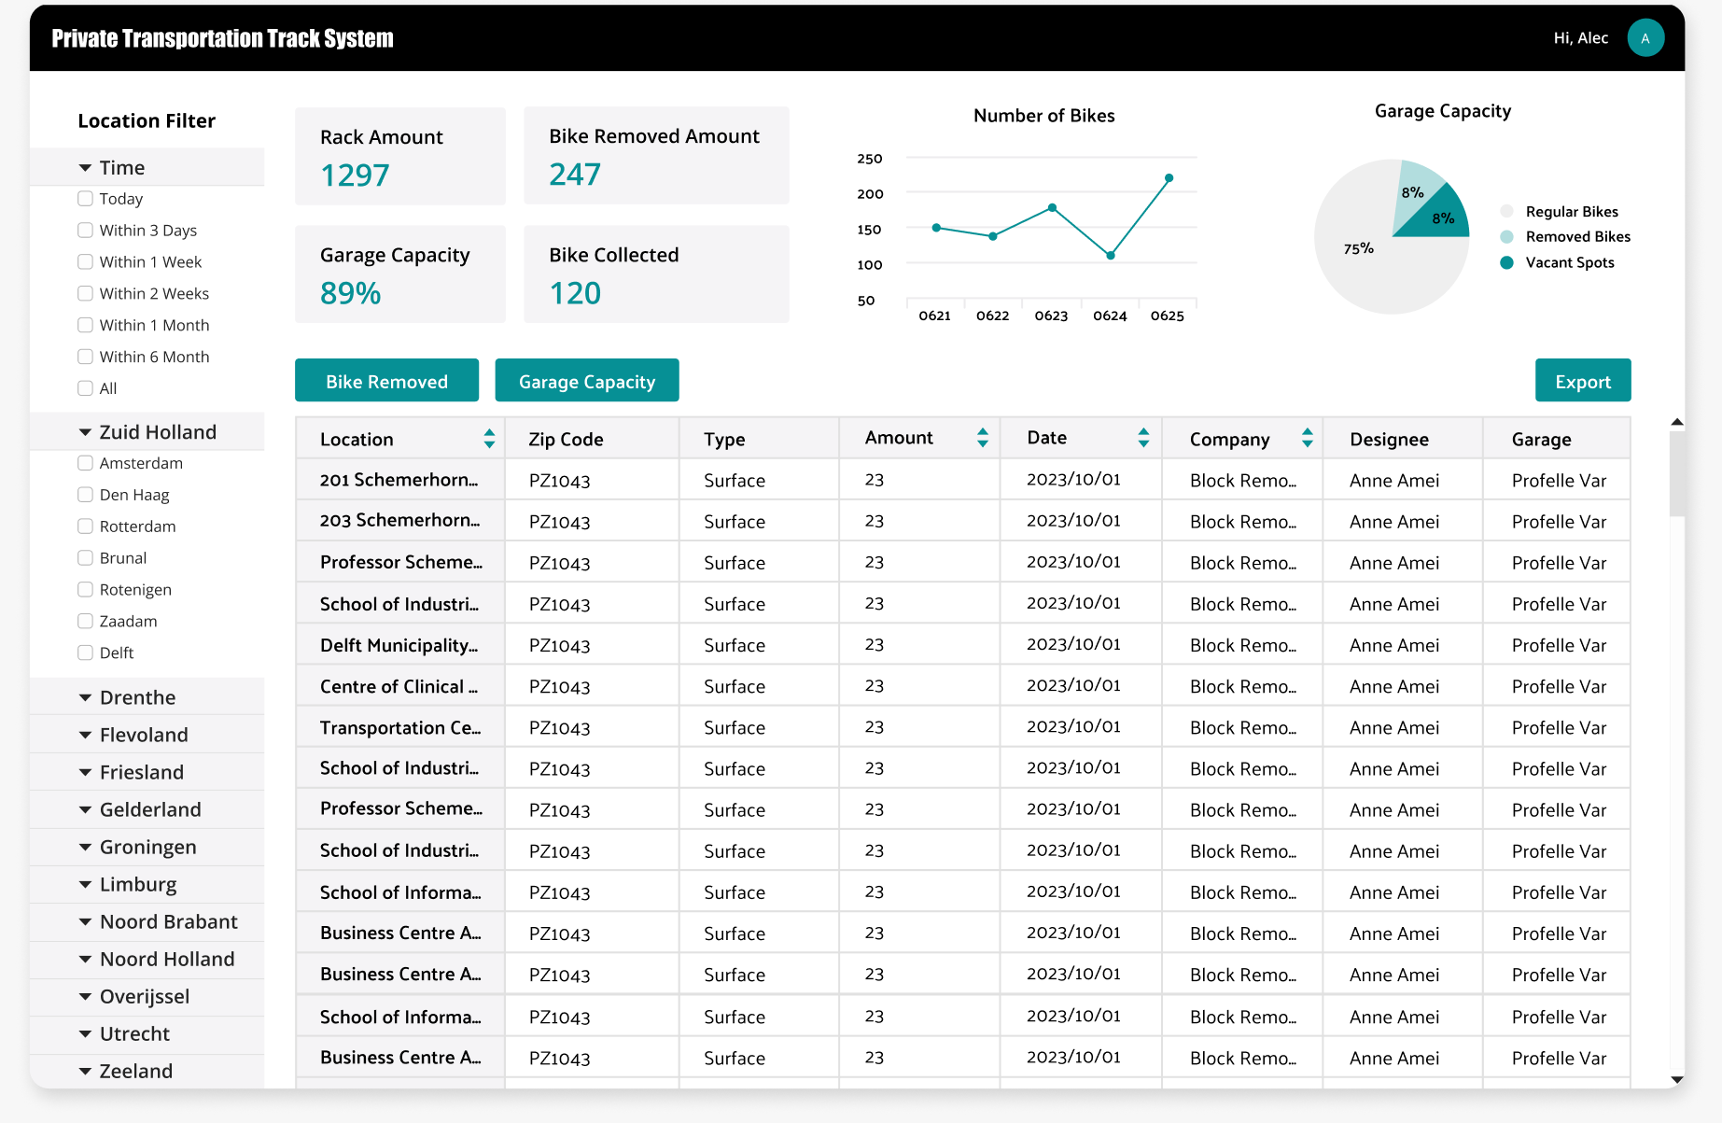
Task: Open the Bike Removed Amount card
Action: pos(656,156)
